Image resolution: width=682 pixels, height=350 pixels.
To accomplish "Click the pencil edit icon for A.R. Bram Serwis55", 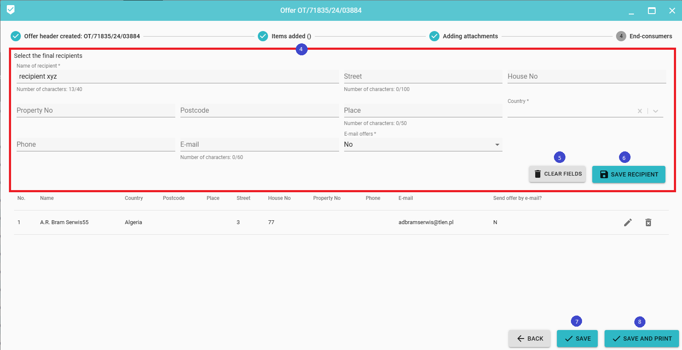I will point(628,222).
